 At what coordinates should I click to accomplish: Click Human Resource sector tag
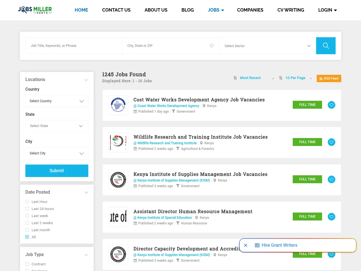[194, 223]
